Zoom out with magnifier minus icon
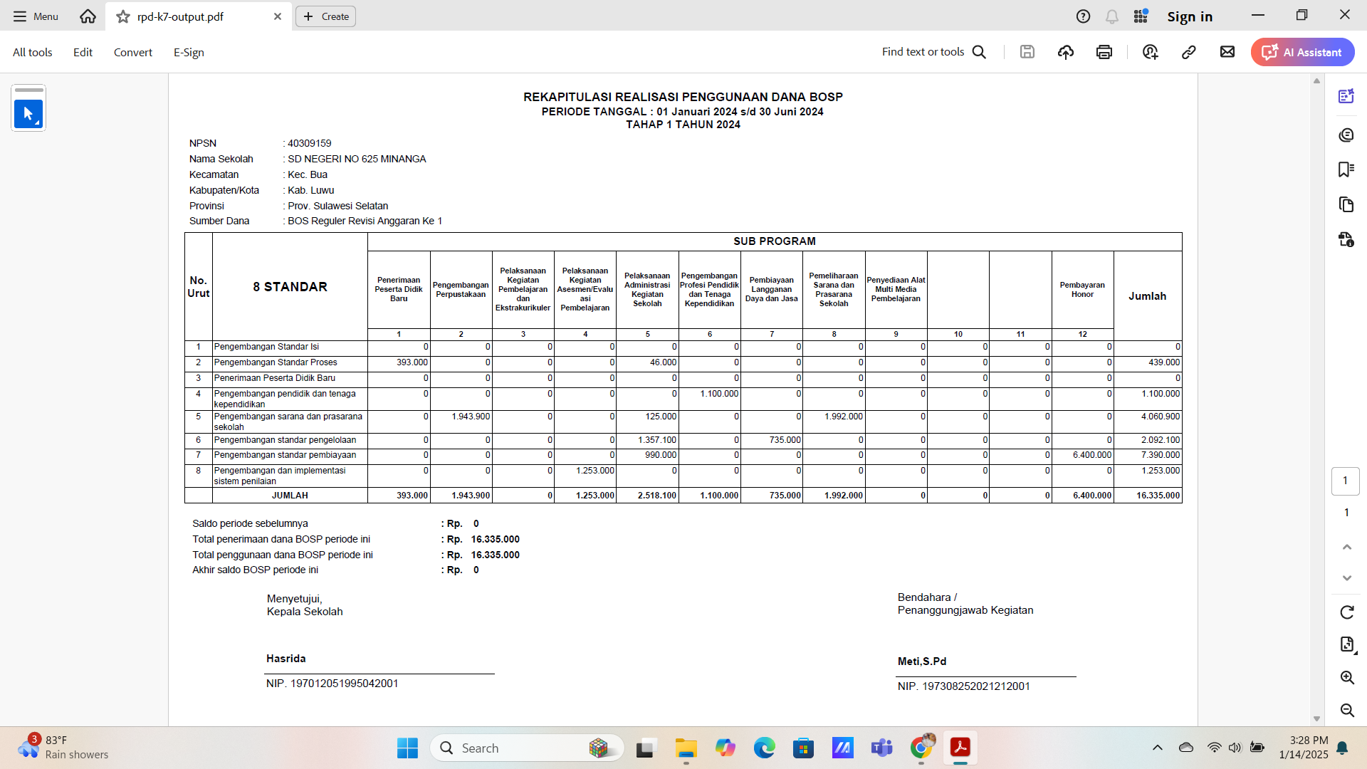Viewport: 1367px width, 769px height. pos(1346,710)
